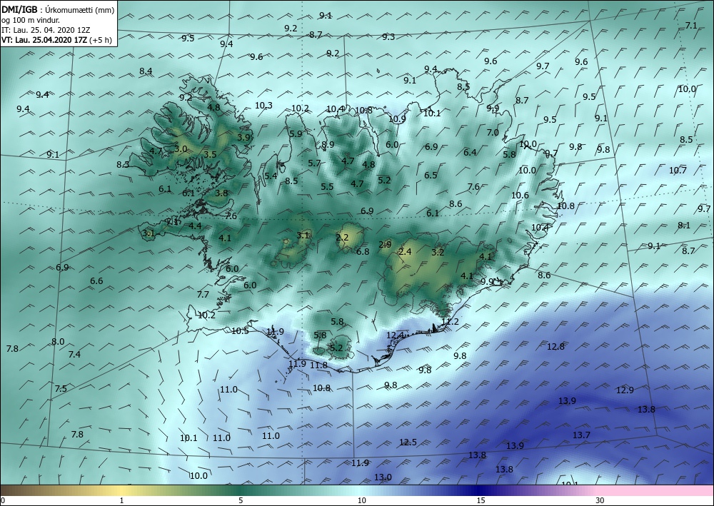Screen dimensions: 714x506
Task: Click the map value '5.5'
Action: coord(327,186)
